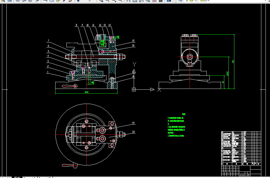Select part balloon number 15
Screen dimensions: 270x178
pos(133,41)
